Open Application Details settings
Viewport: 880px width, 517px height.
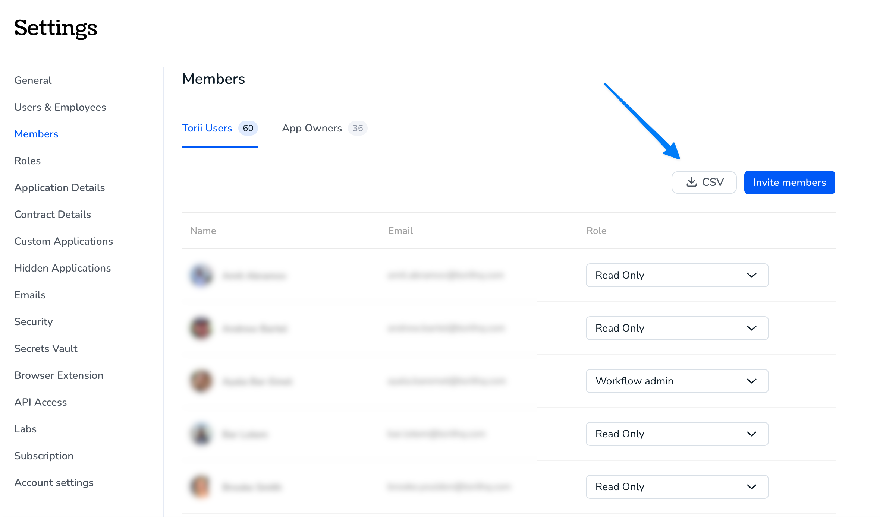pyautogui.click(x=60, y=188)
